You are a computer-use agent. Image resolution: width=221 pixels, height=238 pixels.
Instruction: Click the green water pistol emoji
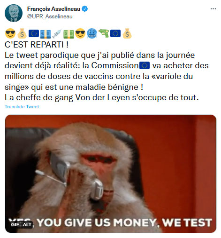[x=104, y=33]
